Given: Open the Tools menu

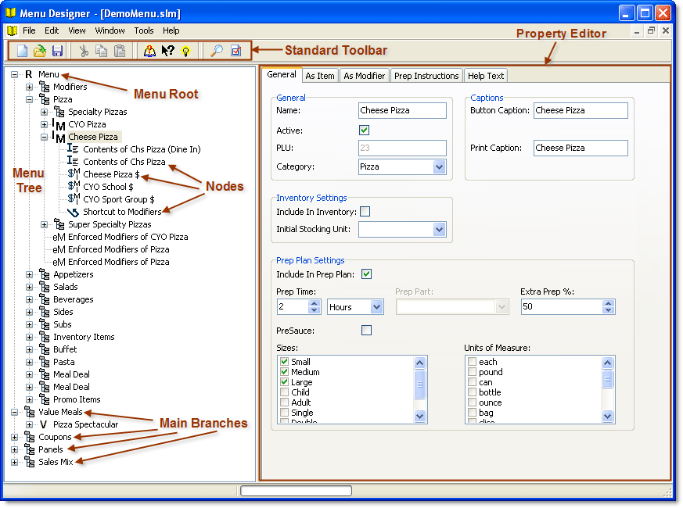Looking at the screenshot, I should [x=144, y=30].
